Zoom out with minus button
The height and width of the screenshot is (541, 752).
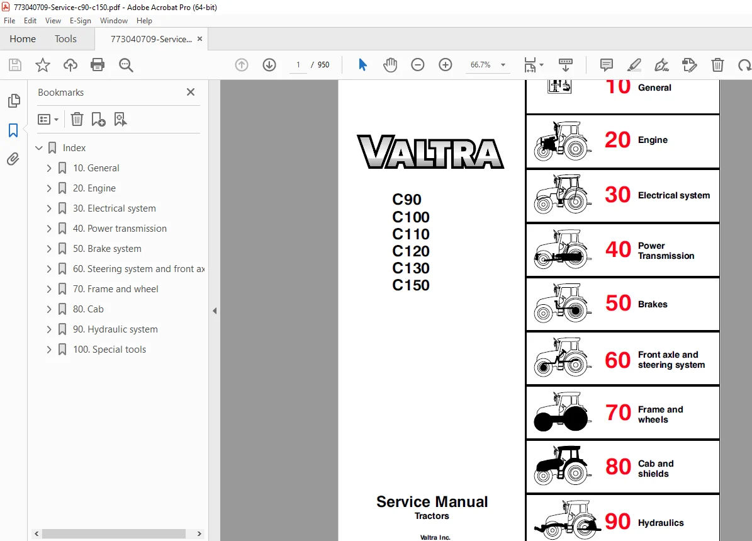click(x=418, y=65)
